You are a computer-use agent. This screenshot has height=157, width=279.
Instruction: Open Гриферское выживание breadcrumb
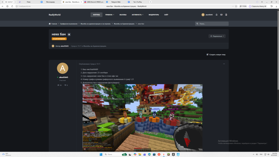(x=69, y=24)
